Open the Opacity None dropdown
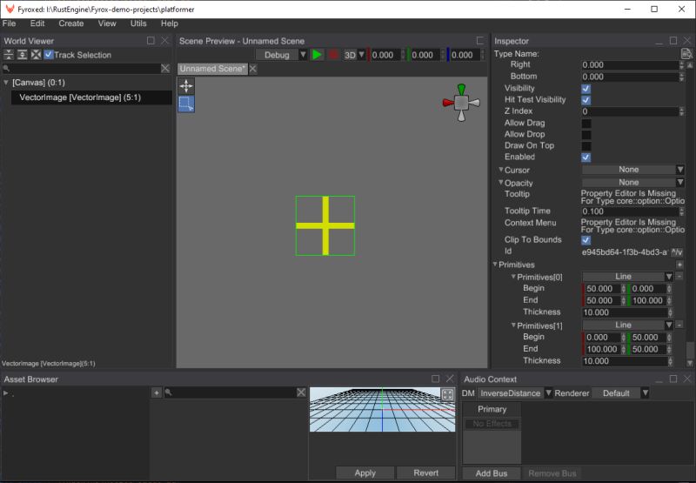This screenshot has width=696, height=483. coord(633,183)
